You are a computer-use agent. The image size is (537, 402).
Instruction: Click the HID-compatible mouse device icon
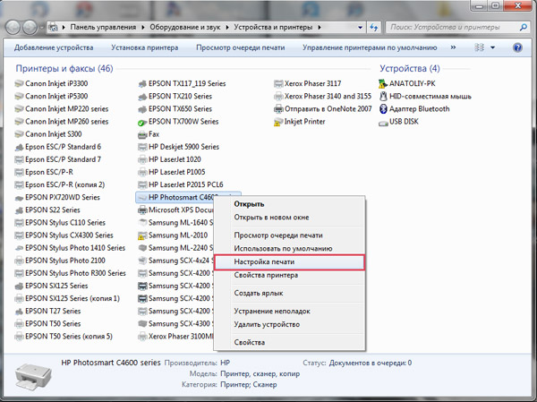383,97
